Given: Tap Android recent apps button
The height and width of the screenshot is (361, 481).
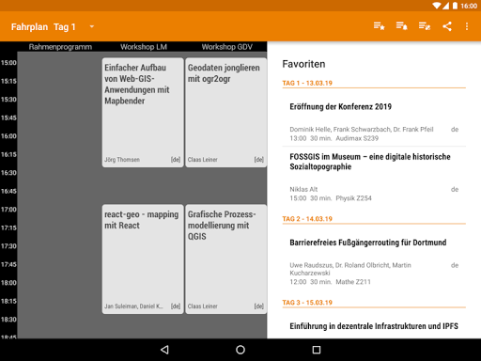Looking at the screenshot, I should click(317, 350).
